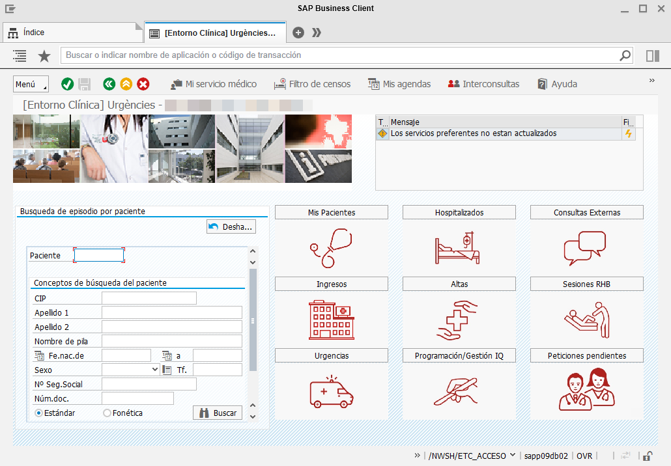671x466 pixels.
Task: Focus the Nombre de pila field
Action: pyautogui.click(x=171, y=341)
